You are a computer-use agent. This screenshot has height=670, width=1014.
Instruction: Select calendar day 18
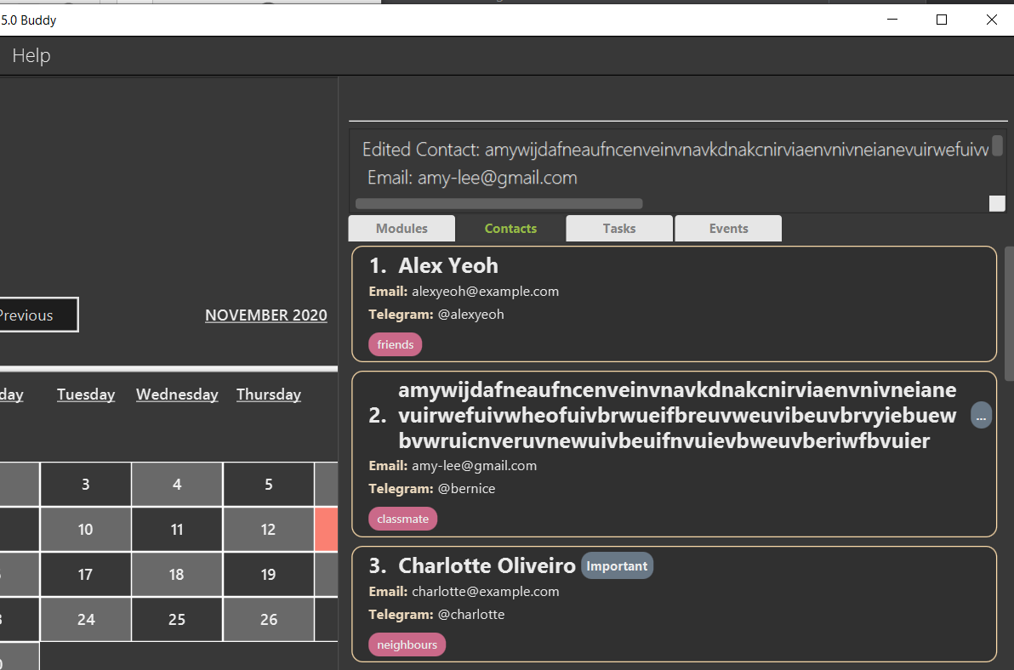pyautogui.click(x=177, y=575)
